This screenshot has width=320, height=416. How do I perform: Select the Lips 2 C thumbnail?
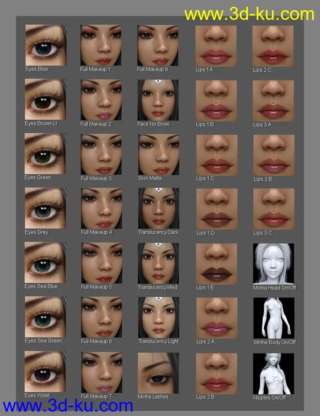(x=273, y=46)
